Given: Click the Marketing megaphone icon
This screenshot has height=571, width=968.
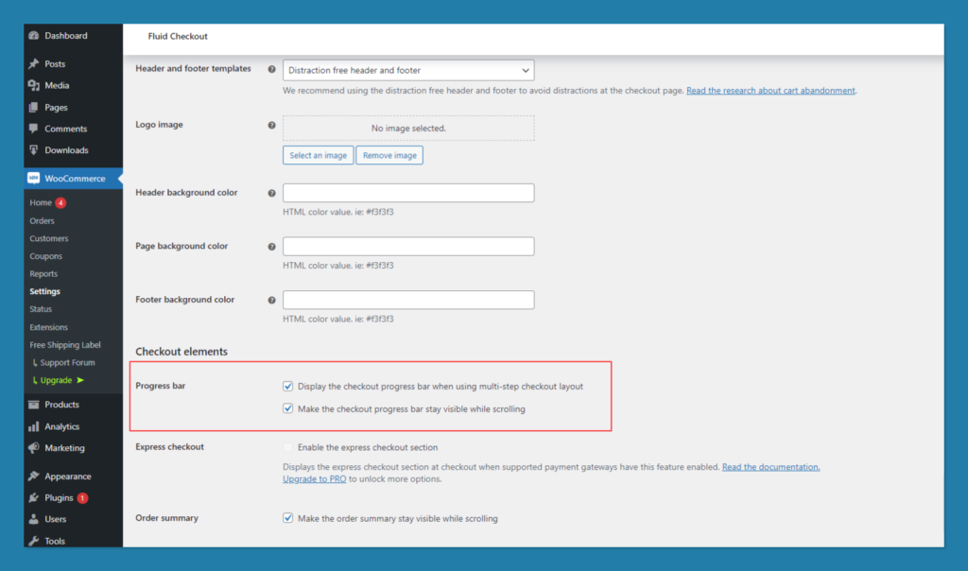Looking at the screenshot, I should [x=34, y=448].
